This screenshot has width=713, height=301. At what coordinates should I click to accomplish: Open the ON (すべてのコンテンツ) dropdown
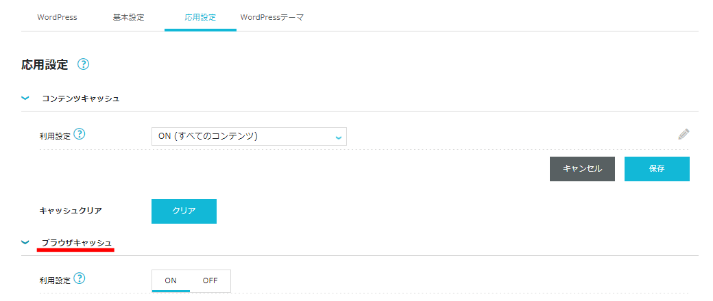coord(249,136)
